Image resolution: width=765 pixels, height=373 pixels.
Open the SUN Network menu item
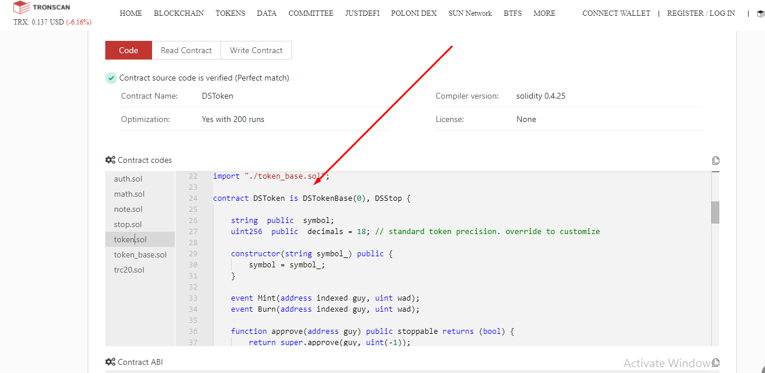(x=470, y=13)
